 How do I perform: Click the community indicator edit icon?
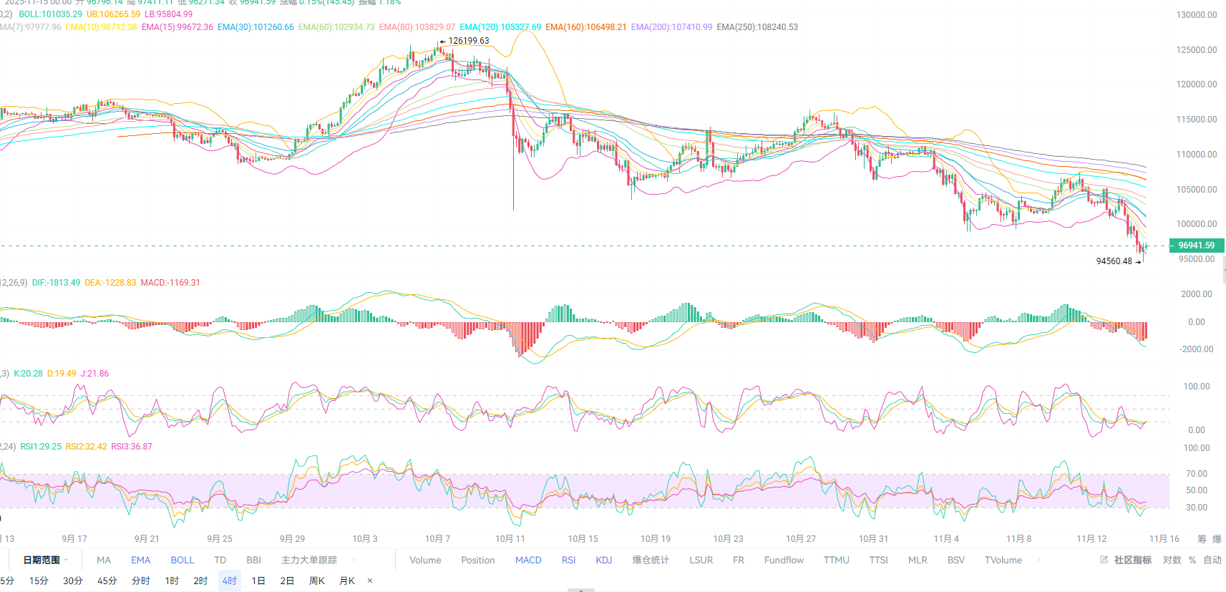tap(1104, 560)
